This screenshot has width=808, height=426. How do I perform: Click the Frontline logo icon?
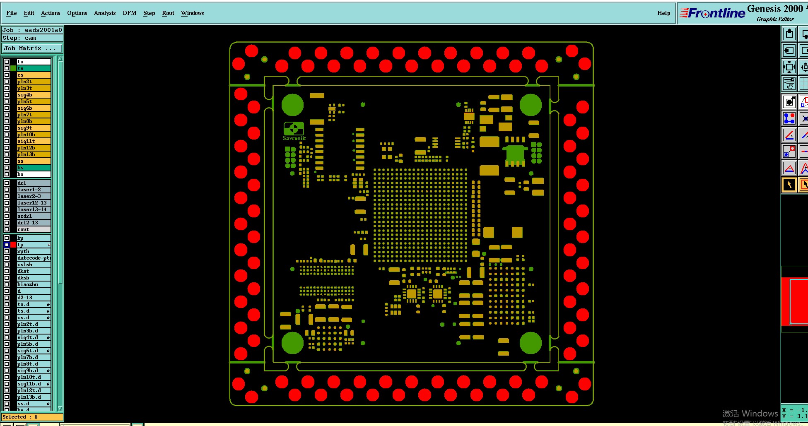[x=712, y=13]
